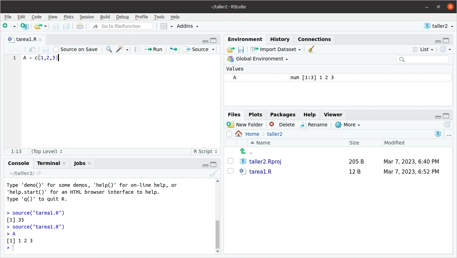Click the Environment search field
The height and width of the screenshot is (258, 457).
point(422,59)
